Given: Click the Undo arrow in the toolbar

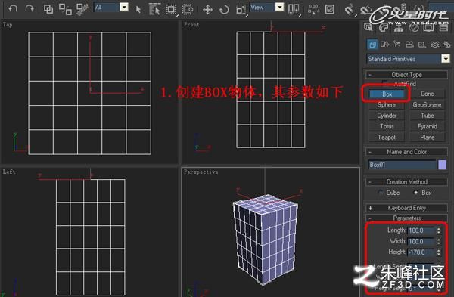Looking at the screenshot, I should click(12, 8).
